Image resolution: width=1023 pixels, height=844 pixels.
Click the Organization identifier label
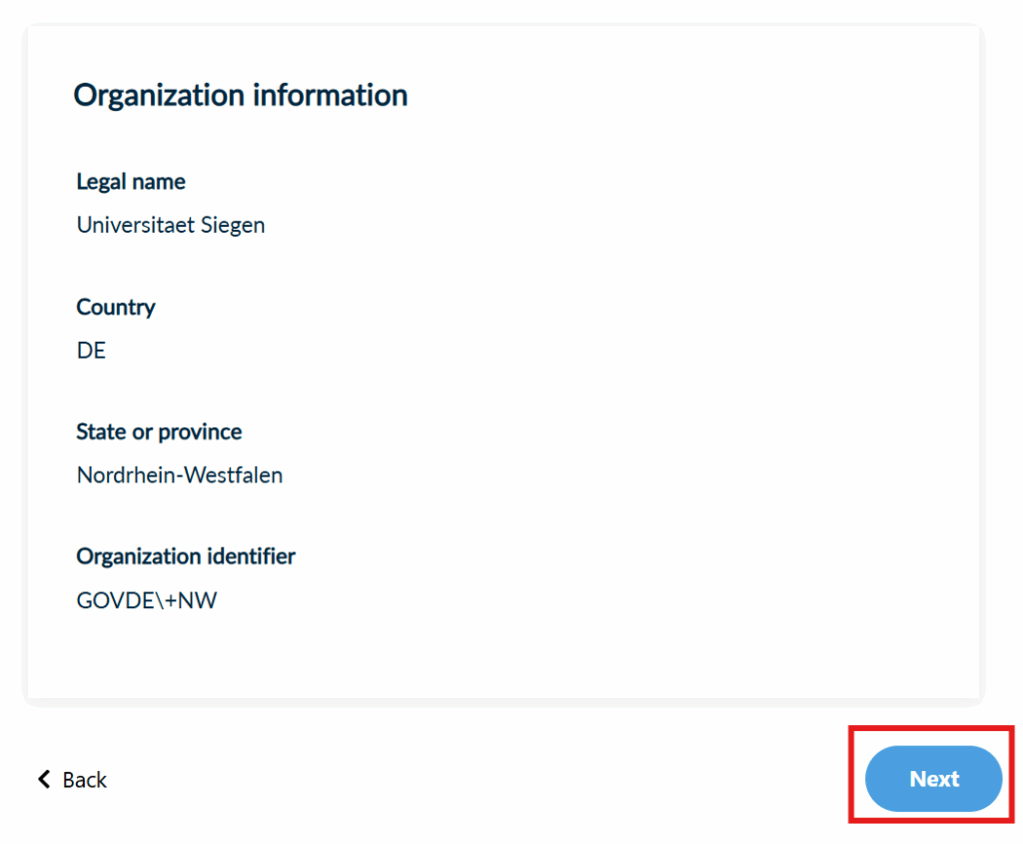pyautogui.click(x=186, y=556)
